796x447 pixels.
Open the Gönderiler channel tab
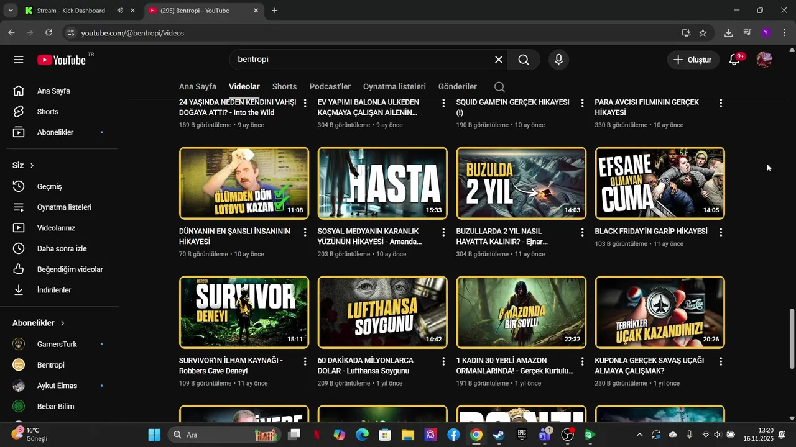pyautogui.click(x=458, y=87)
